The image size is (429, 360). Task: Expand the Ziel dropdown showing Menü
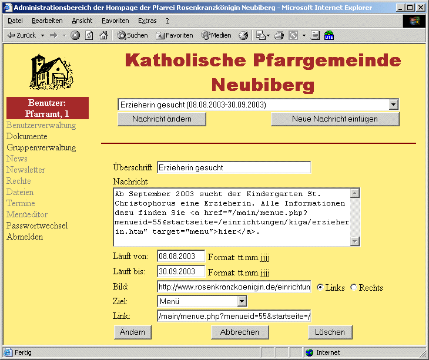(242, 301)
